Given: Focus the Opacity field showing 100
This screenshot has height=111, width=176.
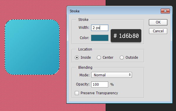Looking at the screenshot, I should point(100,84).
